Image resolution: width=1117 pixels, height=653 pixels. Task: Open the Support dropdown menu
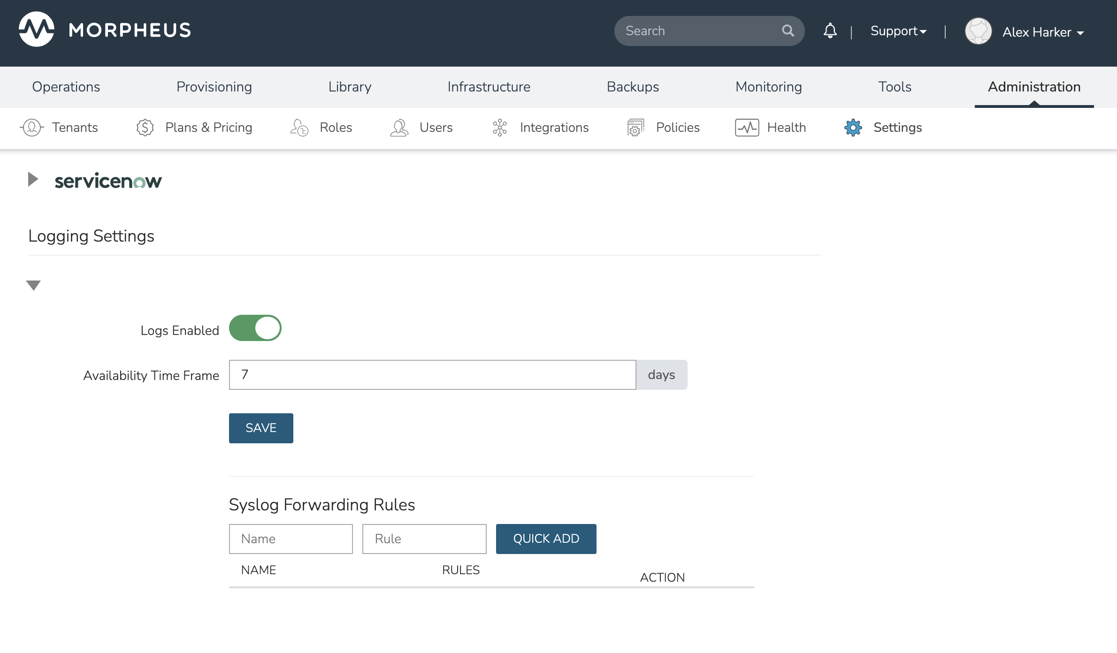tap(898, 31)
